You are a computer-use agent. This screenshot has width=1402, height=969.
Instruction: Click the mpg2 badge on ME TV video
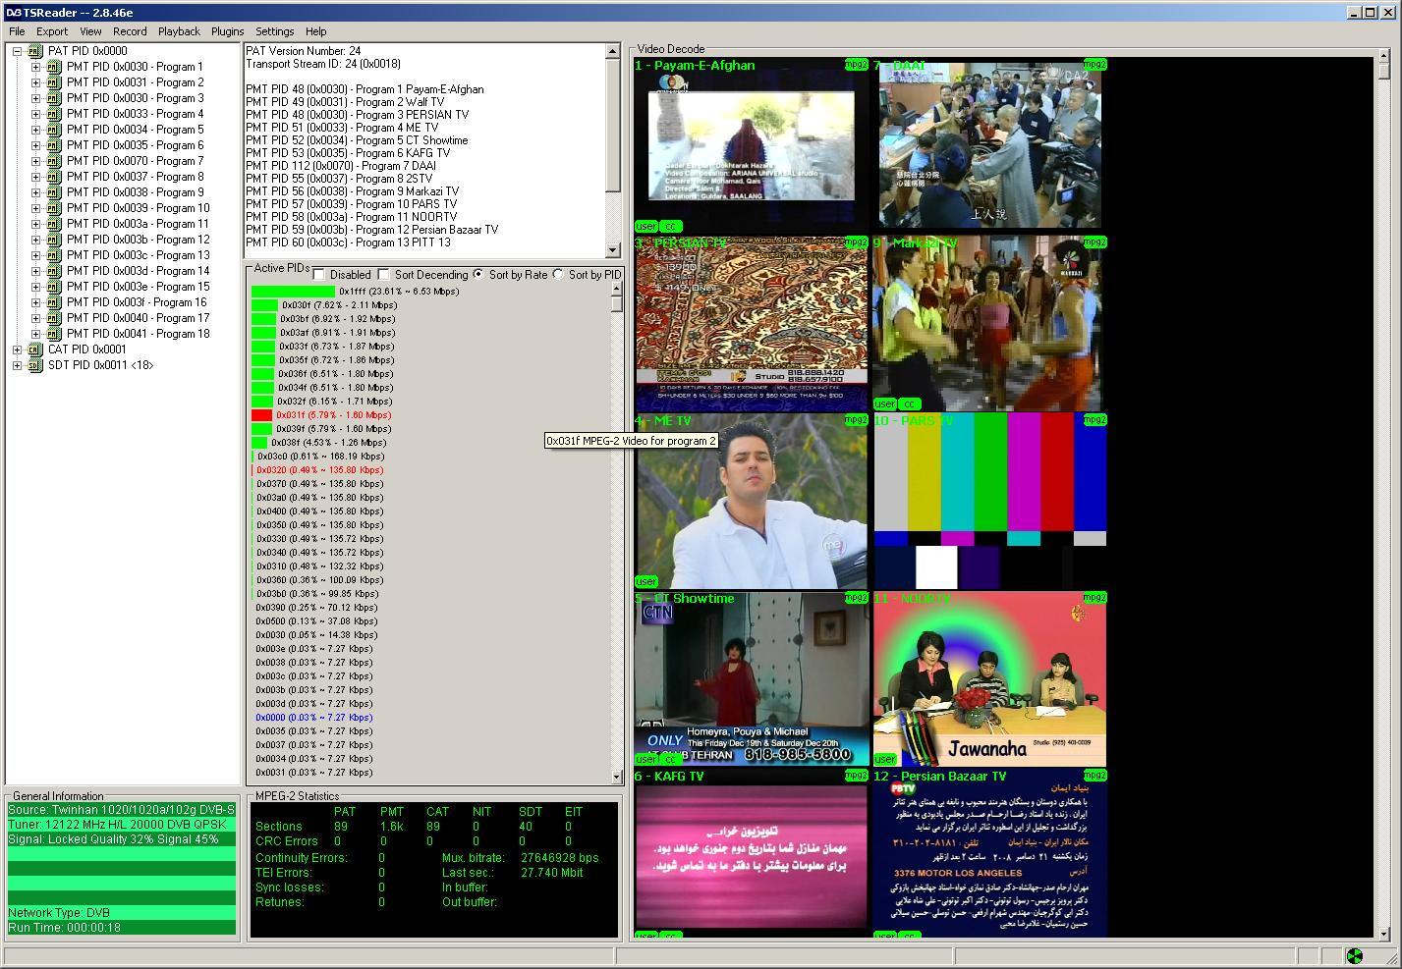point(856,420)
